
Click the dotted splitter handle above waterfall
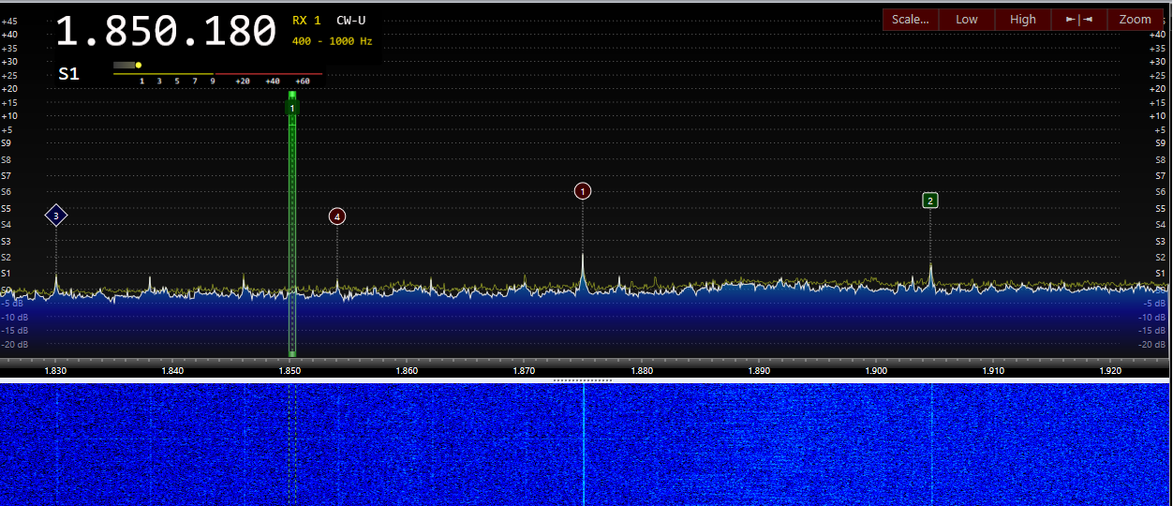tap(583, 380)
